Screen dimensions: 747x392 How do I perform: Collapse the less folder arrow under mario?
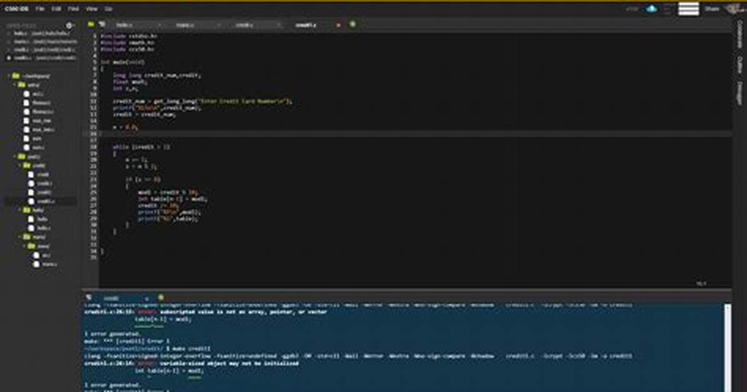click(x=25, y=246)
